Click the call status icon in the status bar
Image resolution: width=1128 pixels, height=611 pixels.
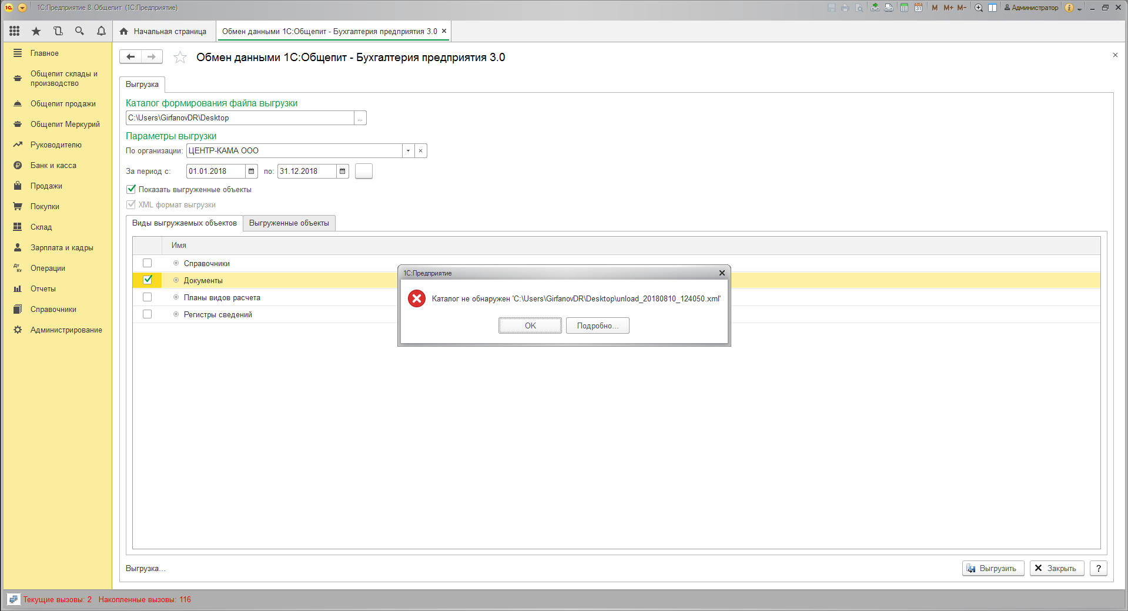13,599
